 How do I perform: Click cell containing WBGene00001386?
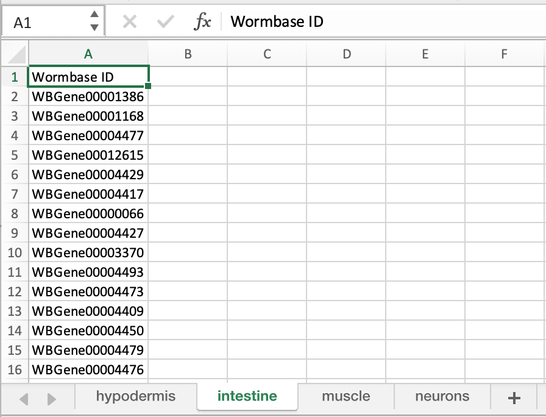[88, 96]
